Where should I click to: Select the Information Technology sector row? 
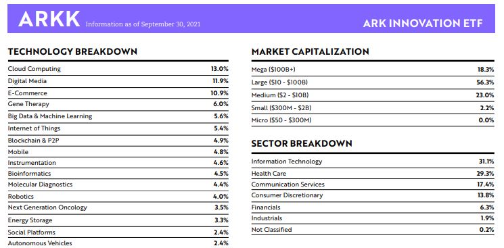[373, 162]
